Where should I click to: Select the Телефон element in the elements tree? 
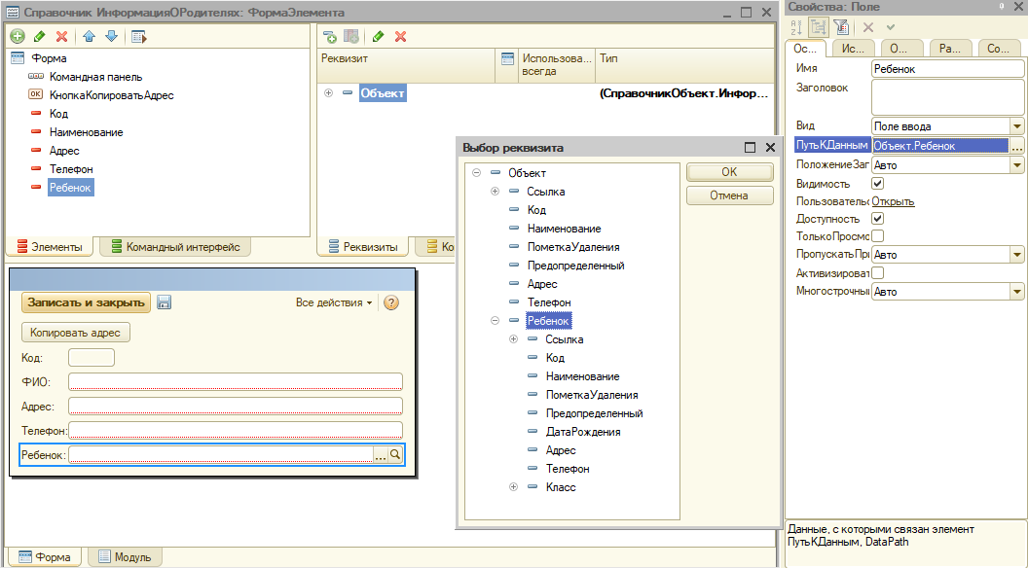click(71, 169)
